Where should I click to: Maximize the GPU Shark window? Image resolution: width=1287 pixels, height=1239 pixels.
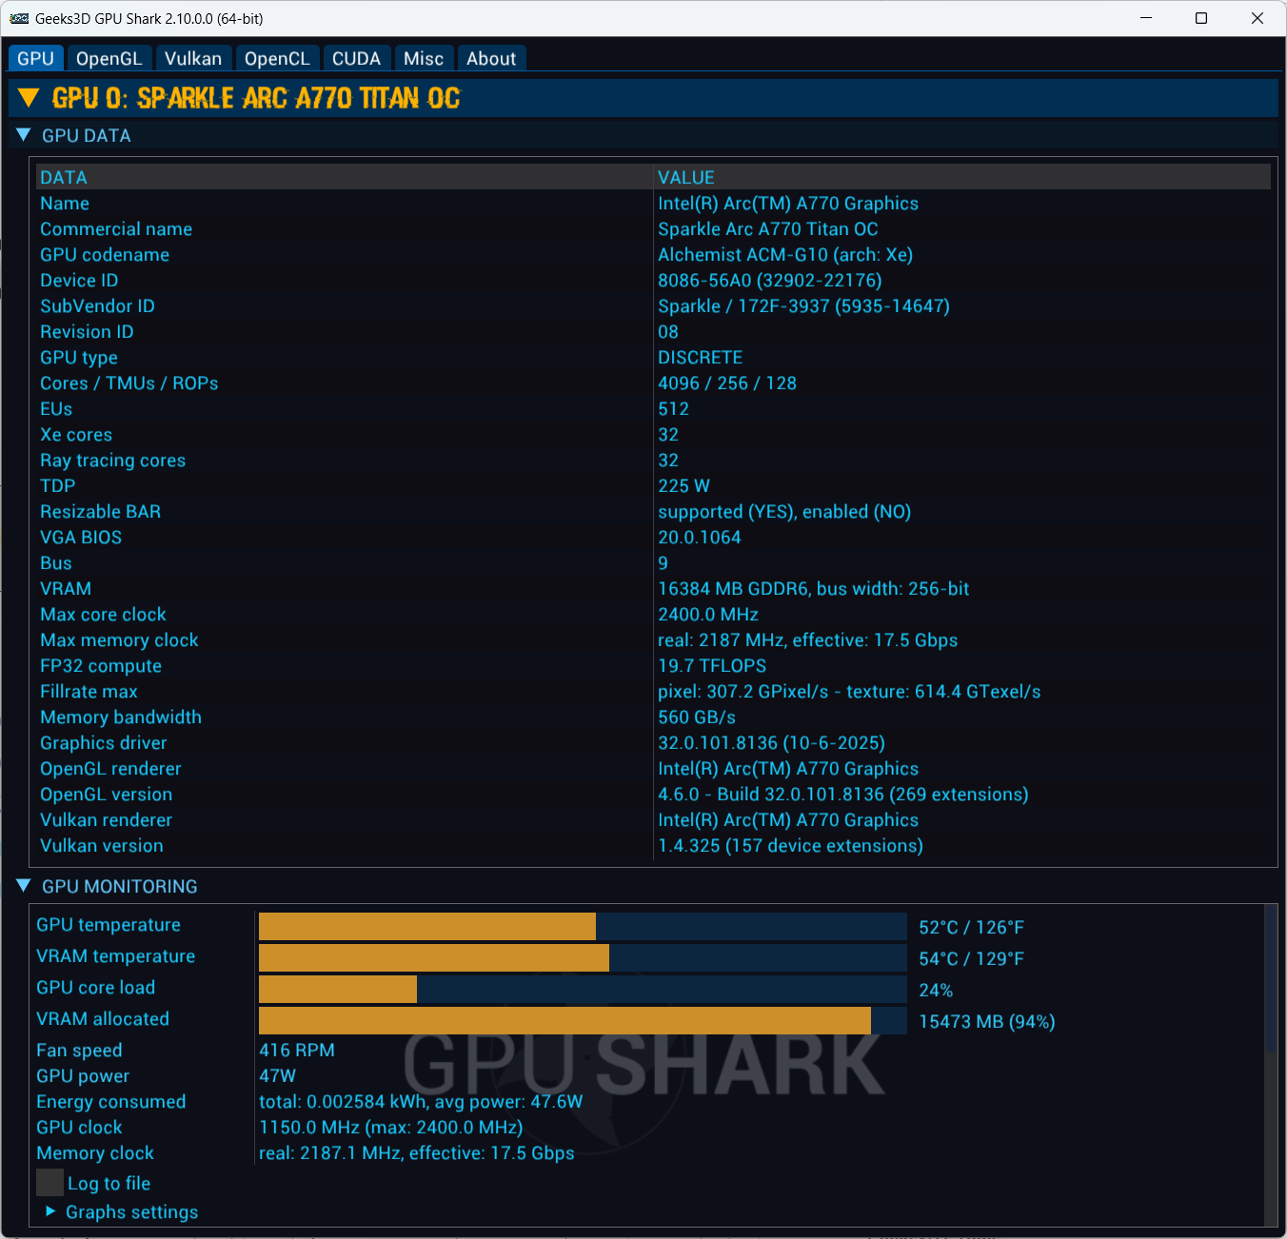click(x=1201, y=18)
